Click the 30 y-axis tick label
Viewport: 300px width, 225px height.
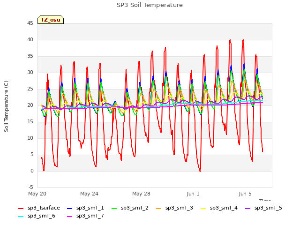coord(30,73)
